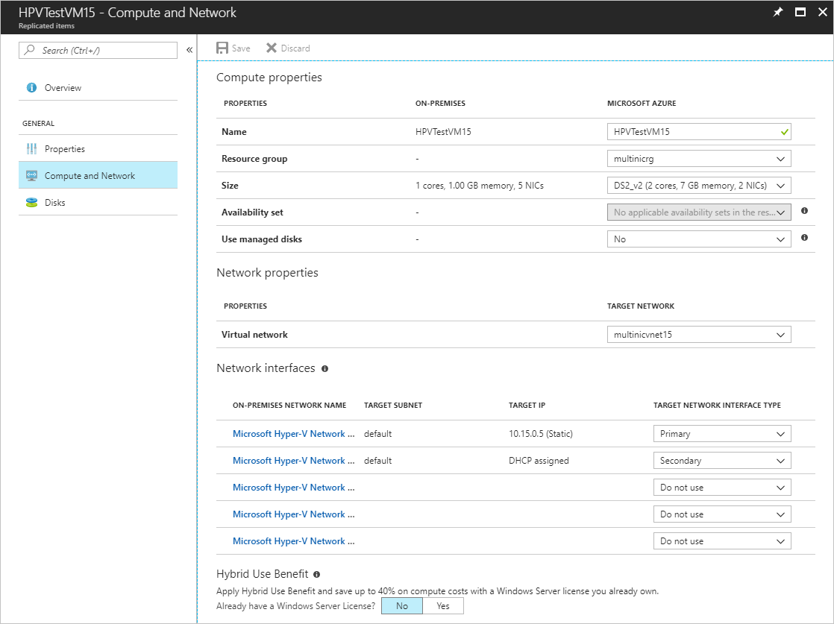Open the Virtual network dropdown multinicvnet15

(x=699, y=335)
